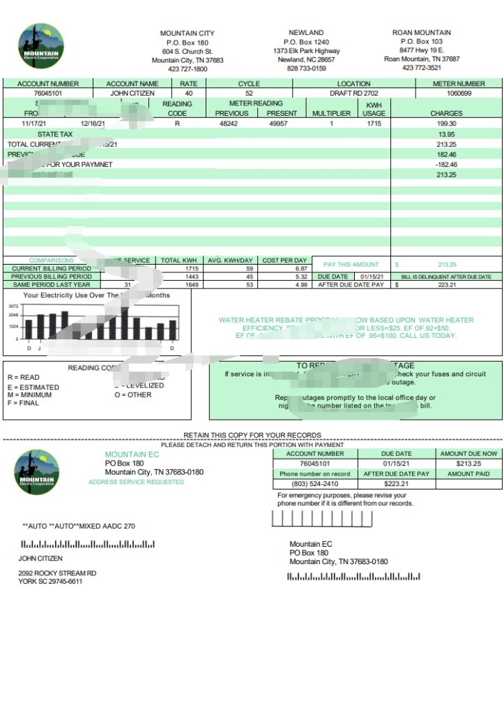Click the O = OTHER legend entry
The height and width of the screenshot is (715, 504).
pyautogui.click(x=133, y=395)
